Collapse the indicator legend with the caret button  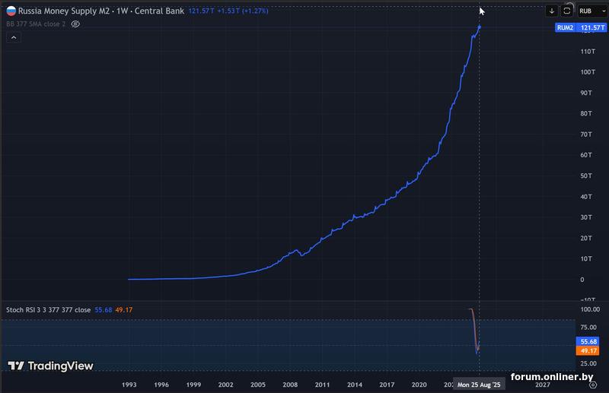click(14, 38)
